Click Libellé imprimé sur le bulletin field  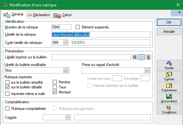(x=91, y=57)
